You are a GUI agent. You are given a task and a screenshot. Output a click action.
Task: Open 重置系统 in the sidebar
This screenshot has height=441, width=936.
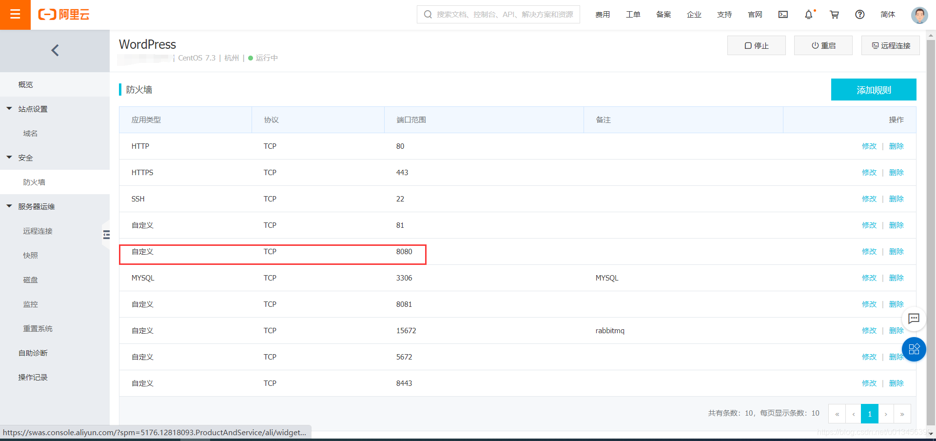[55, 328]
